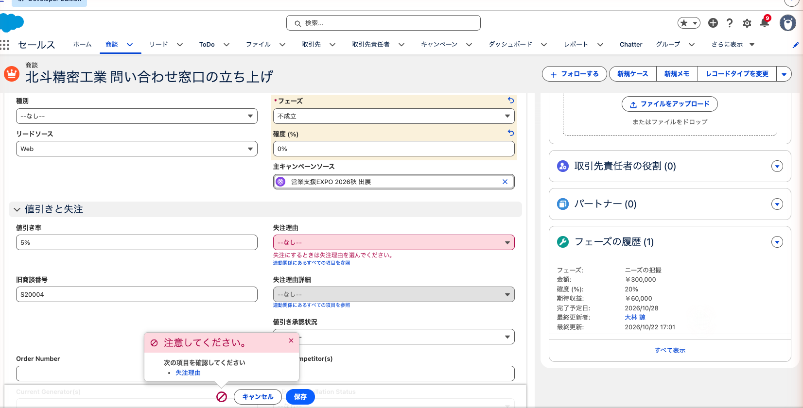
Task: Open the フェーズ dropdown showing 不成立
Action: point(394,116)
